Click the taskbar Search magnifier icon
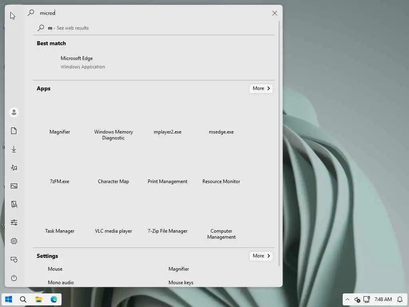409x307 pixels. point(23,299)
